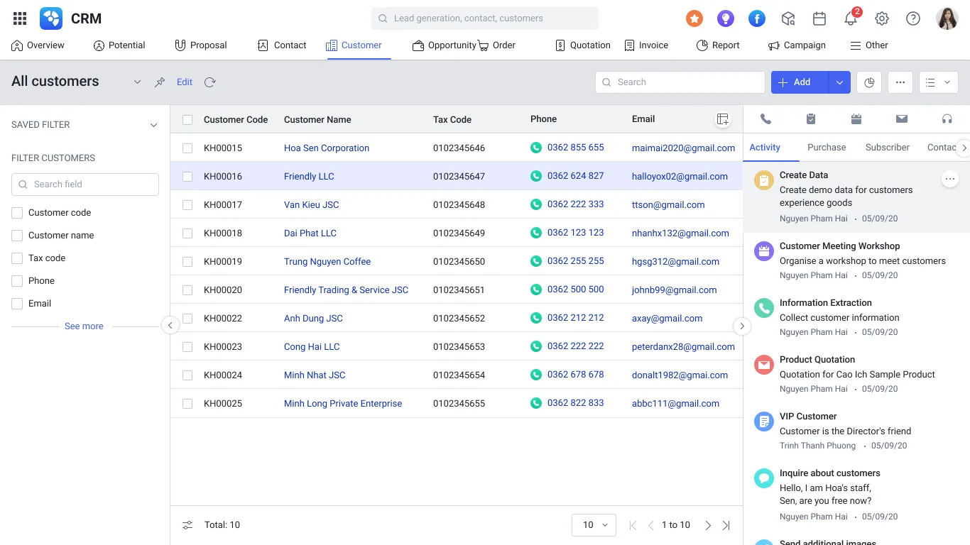Select the row checkbox for KH00017
This screenshot has width=970, height=545.
pos(187,204)
